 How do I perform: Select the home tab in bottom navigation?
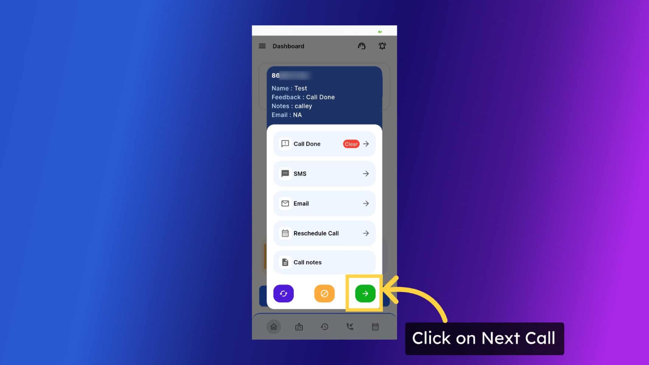274,326
